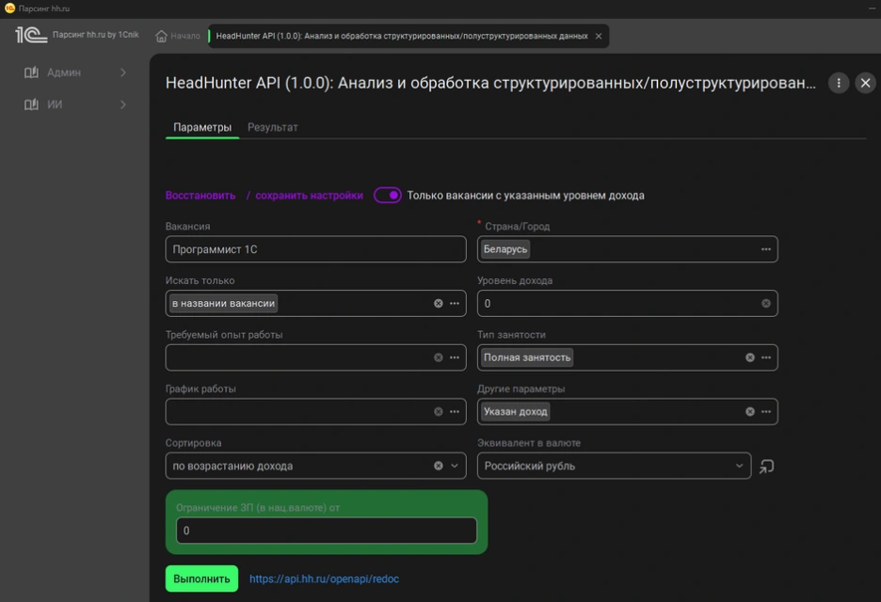Select the Параметры tab
This screenshot has width=881, height=602.
pyautogui.click(x=202, y=127)
